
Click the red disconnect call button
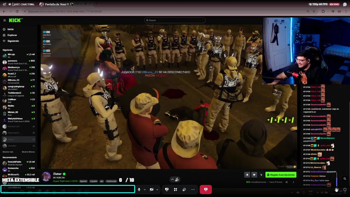(206, 189)
